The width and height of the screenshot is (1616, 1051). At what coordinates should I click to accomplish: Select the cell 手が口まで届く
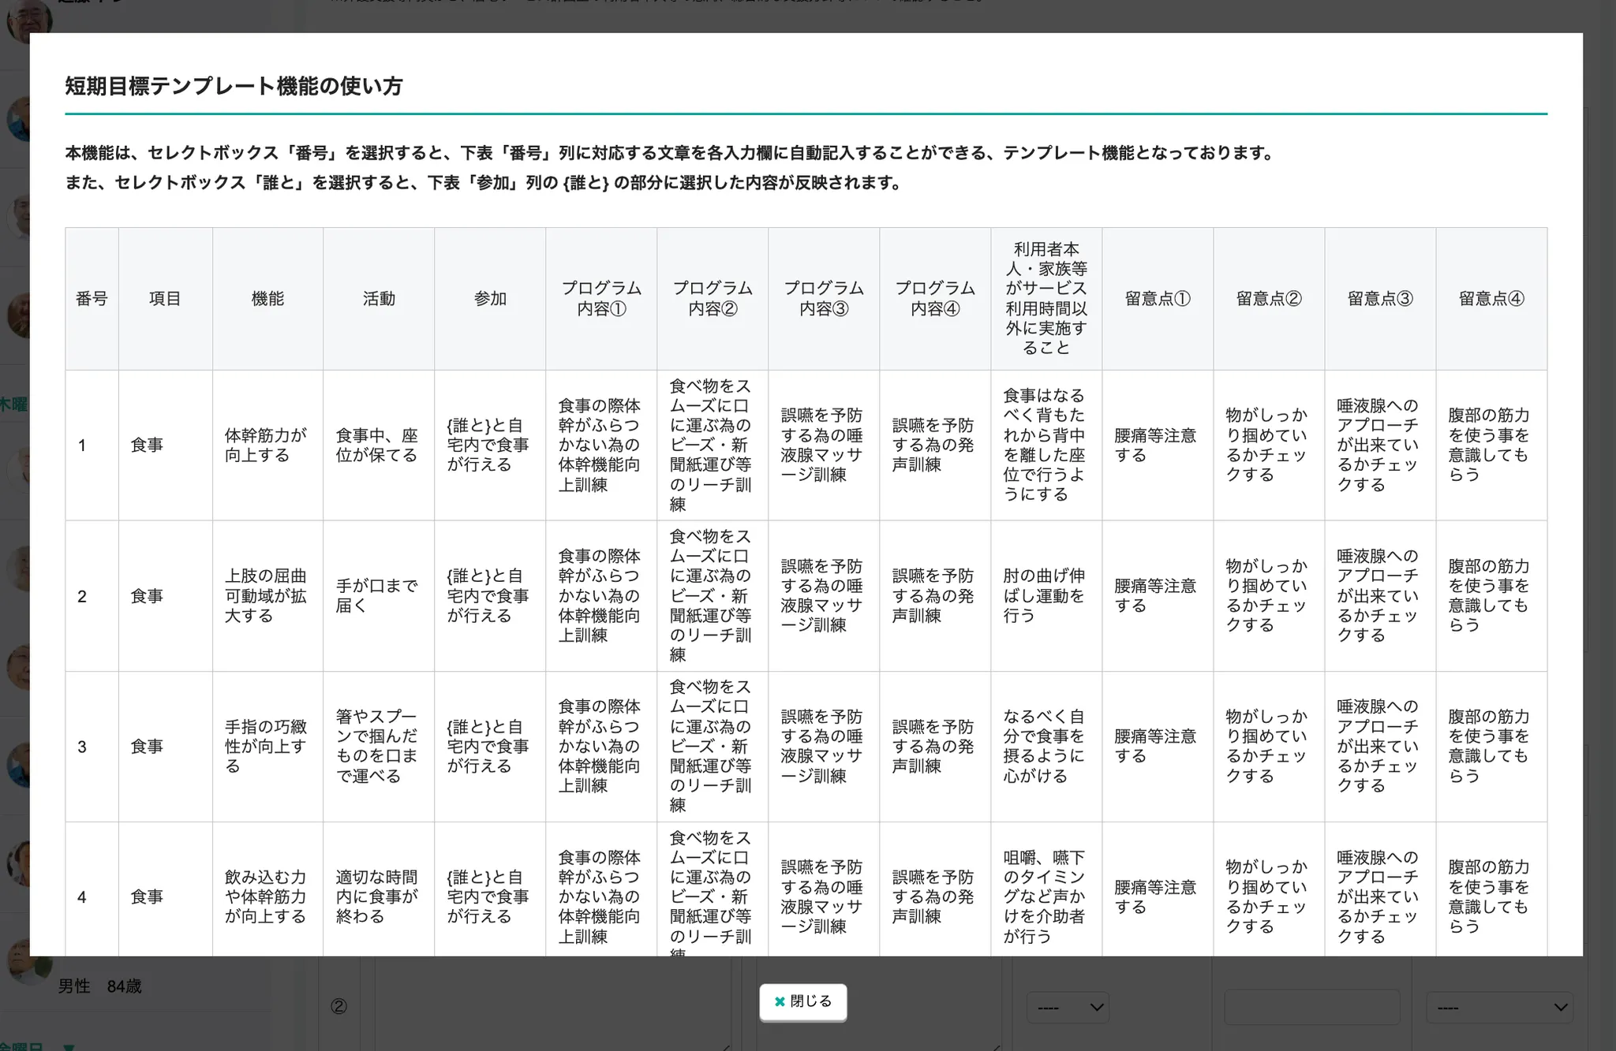coord(379,596)
